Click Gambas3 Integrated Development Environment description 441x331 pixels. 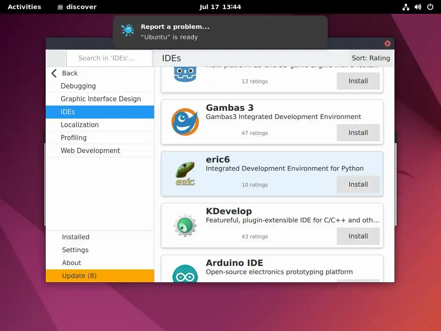tap(283, 117)
